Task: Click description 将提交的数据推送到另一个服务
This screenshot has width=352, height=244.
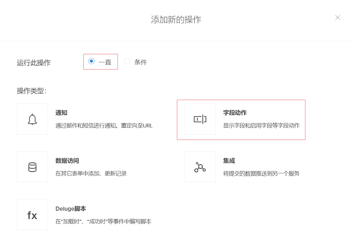Action: [261, 174]
